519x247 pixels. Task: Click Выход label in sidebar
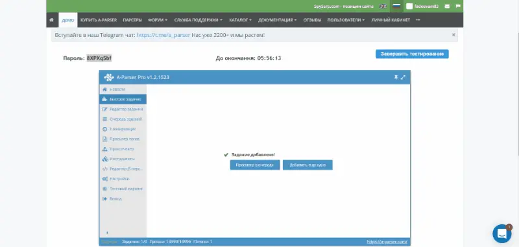pyautogui.click(x=115, y=199)
